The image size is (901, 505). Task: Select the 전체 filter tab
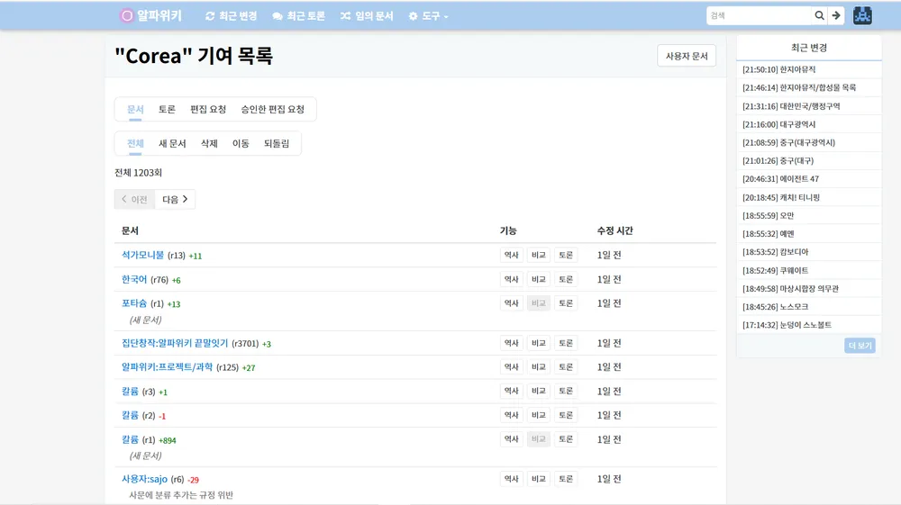tap(135, 143)
